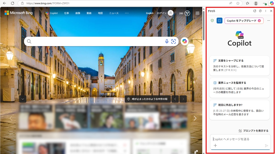The width and height of the screenshot is (275, 154).
Task: Open the favorites list icon in the toolbar
Action: point(247,3)
